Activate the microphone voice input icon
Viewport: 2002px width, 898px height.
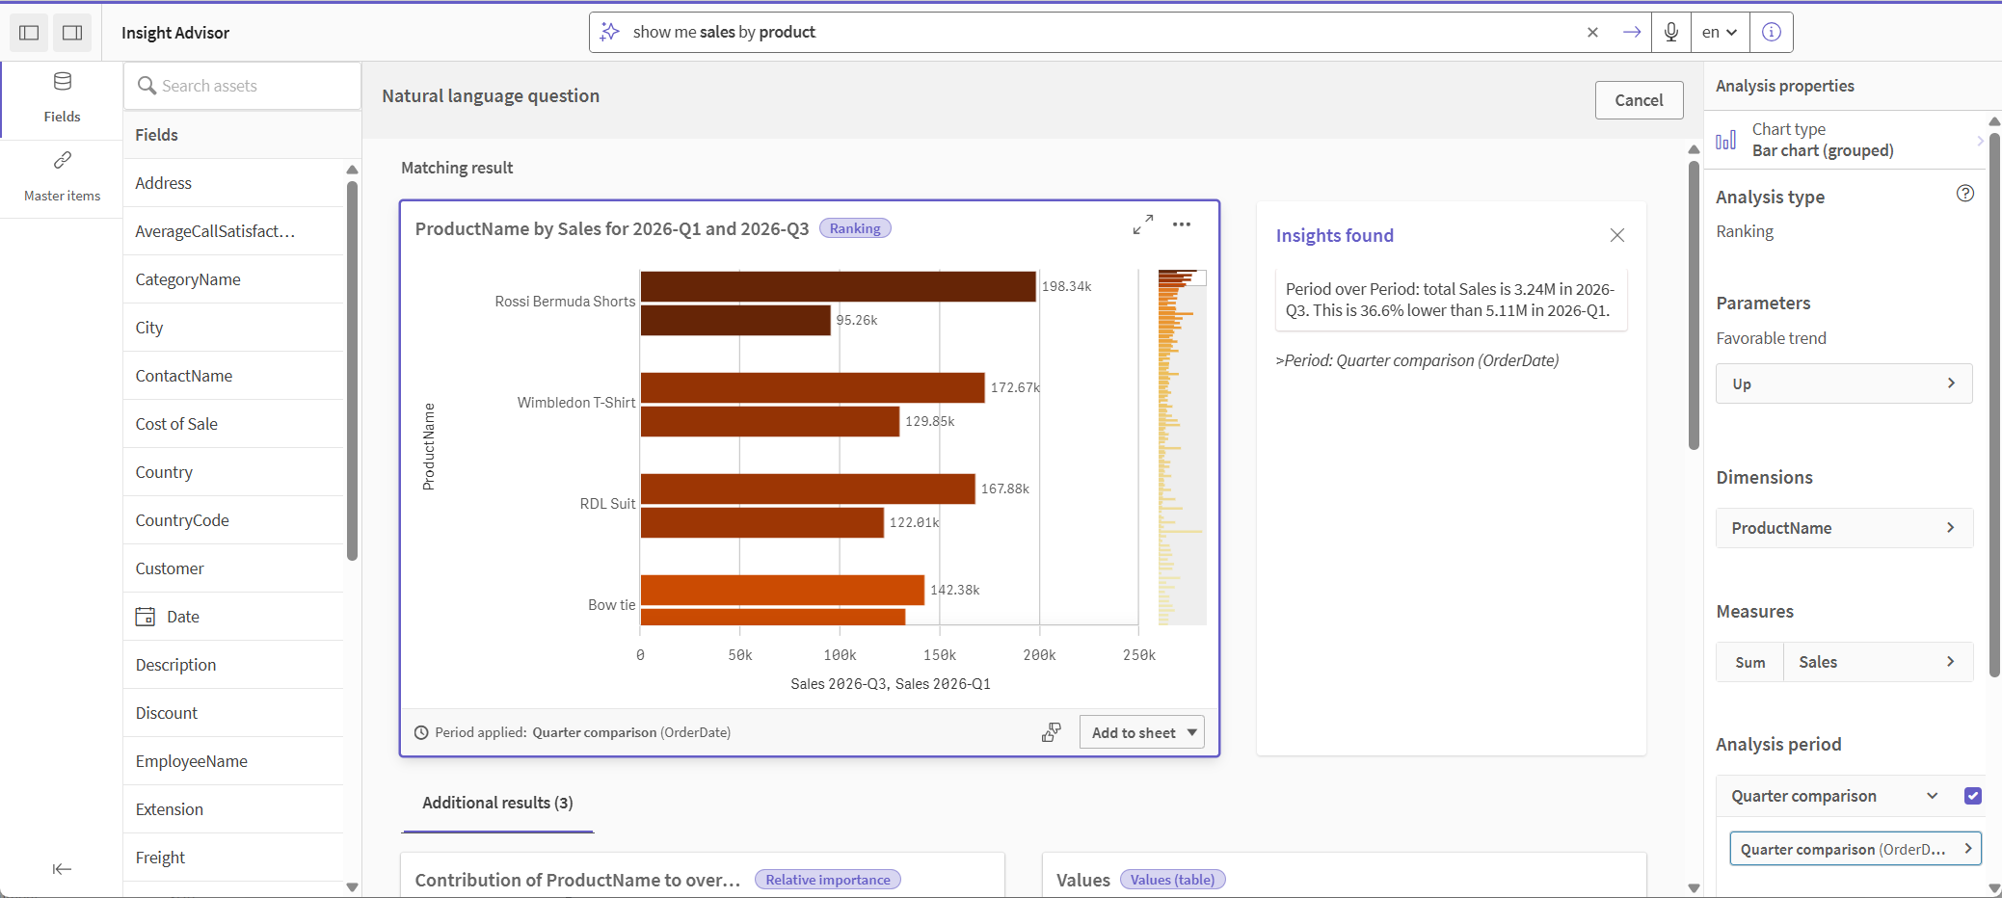point(1671,32)
